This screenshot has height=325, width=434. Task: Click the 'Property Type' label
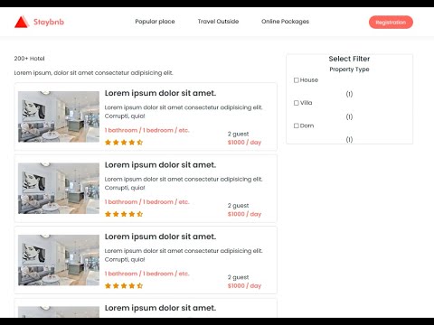tap(349, 70)
